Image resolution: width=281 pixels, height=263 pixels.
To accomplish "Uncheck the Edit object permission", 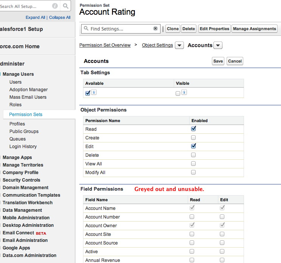I will pos(193,146).
